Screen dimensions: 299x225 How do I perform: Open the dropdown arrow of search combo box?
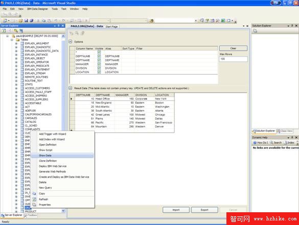point(196,20)
